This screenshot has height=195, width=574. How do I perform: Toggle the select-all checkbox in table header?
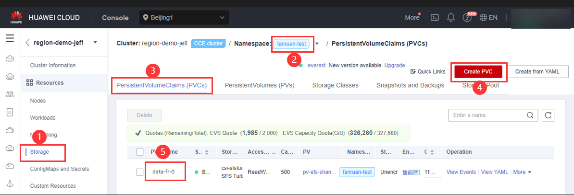(140, 152)
